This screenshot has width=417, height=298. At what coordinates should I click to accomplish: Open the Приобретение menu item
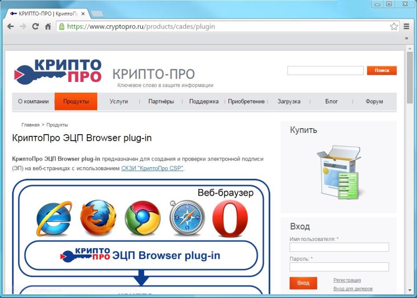(246, 101)
